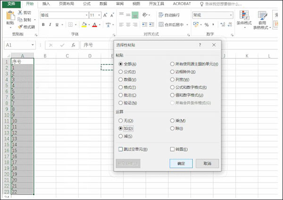
Task: Switch to the 公式 ribbon tab
Action: coord(86,3)
